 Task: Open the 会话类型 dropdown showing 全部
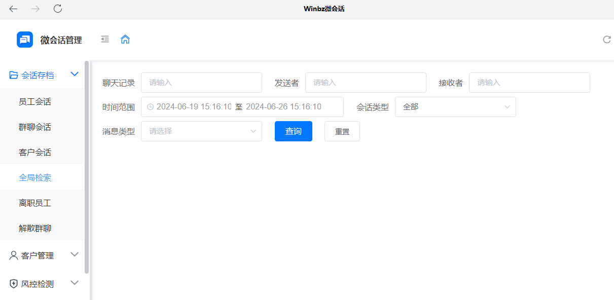coord(455,106)
